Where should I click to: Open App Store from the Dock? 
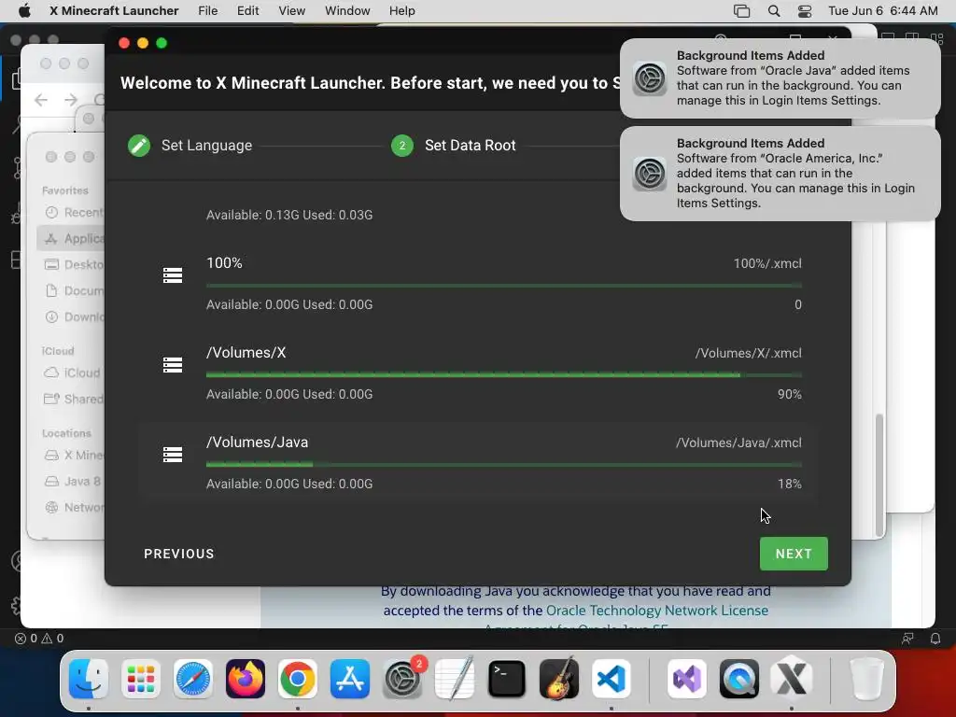click(350, 679)
